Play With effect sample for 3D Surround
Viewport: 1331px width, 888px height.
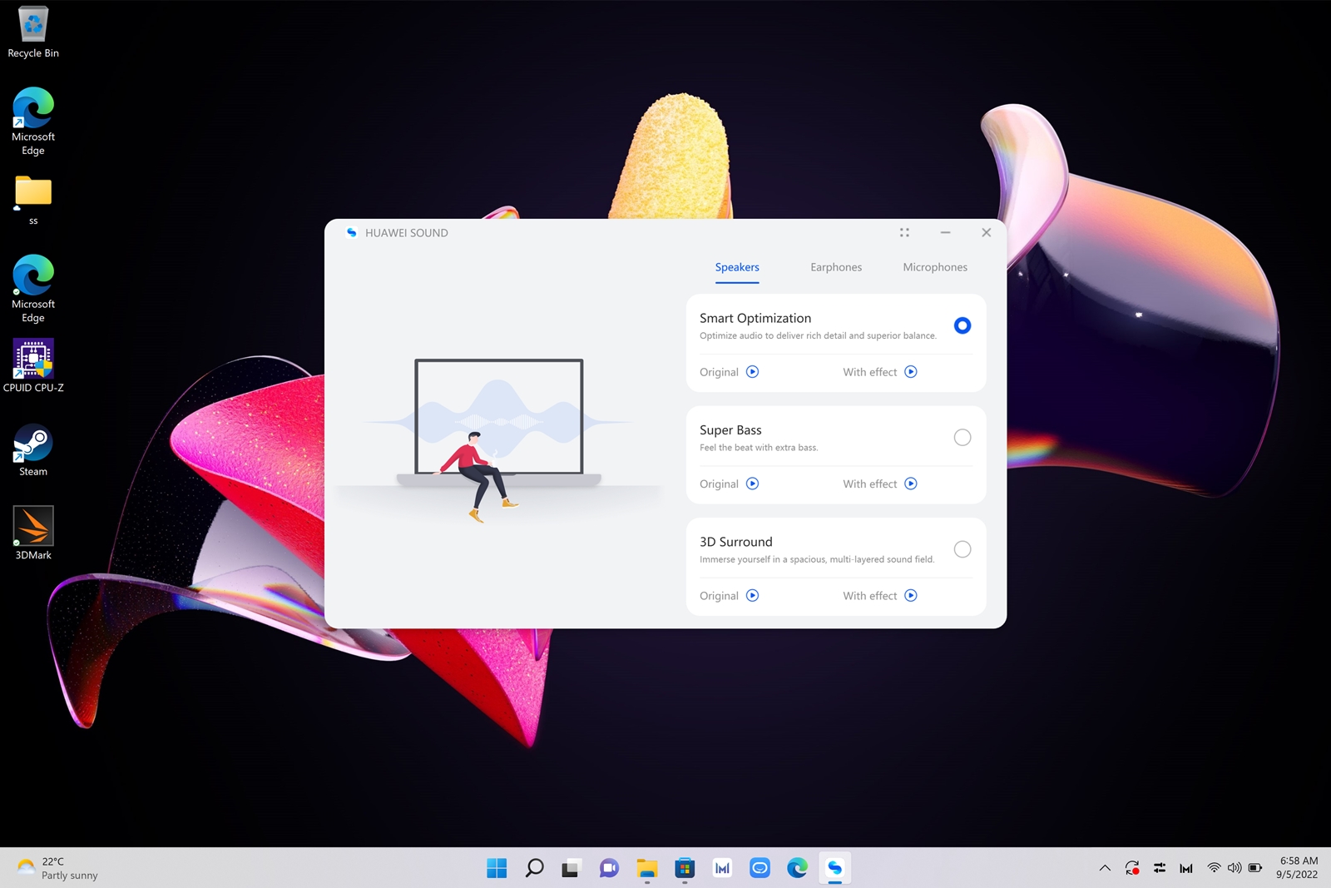tap(911, 595)
